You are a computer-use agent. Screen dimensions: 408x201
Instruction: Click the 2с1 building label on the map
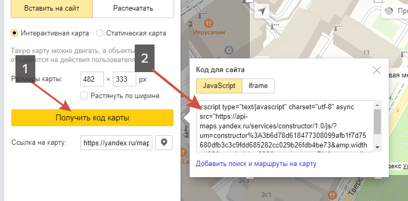[x=266, y=194]
